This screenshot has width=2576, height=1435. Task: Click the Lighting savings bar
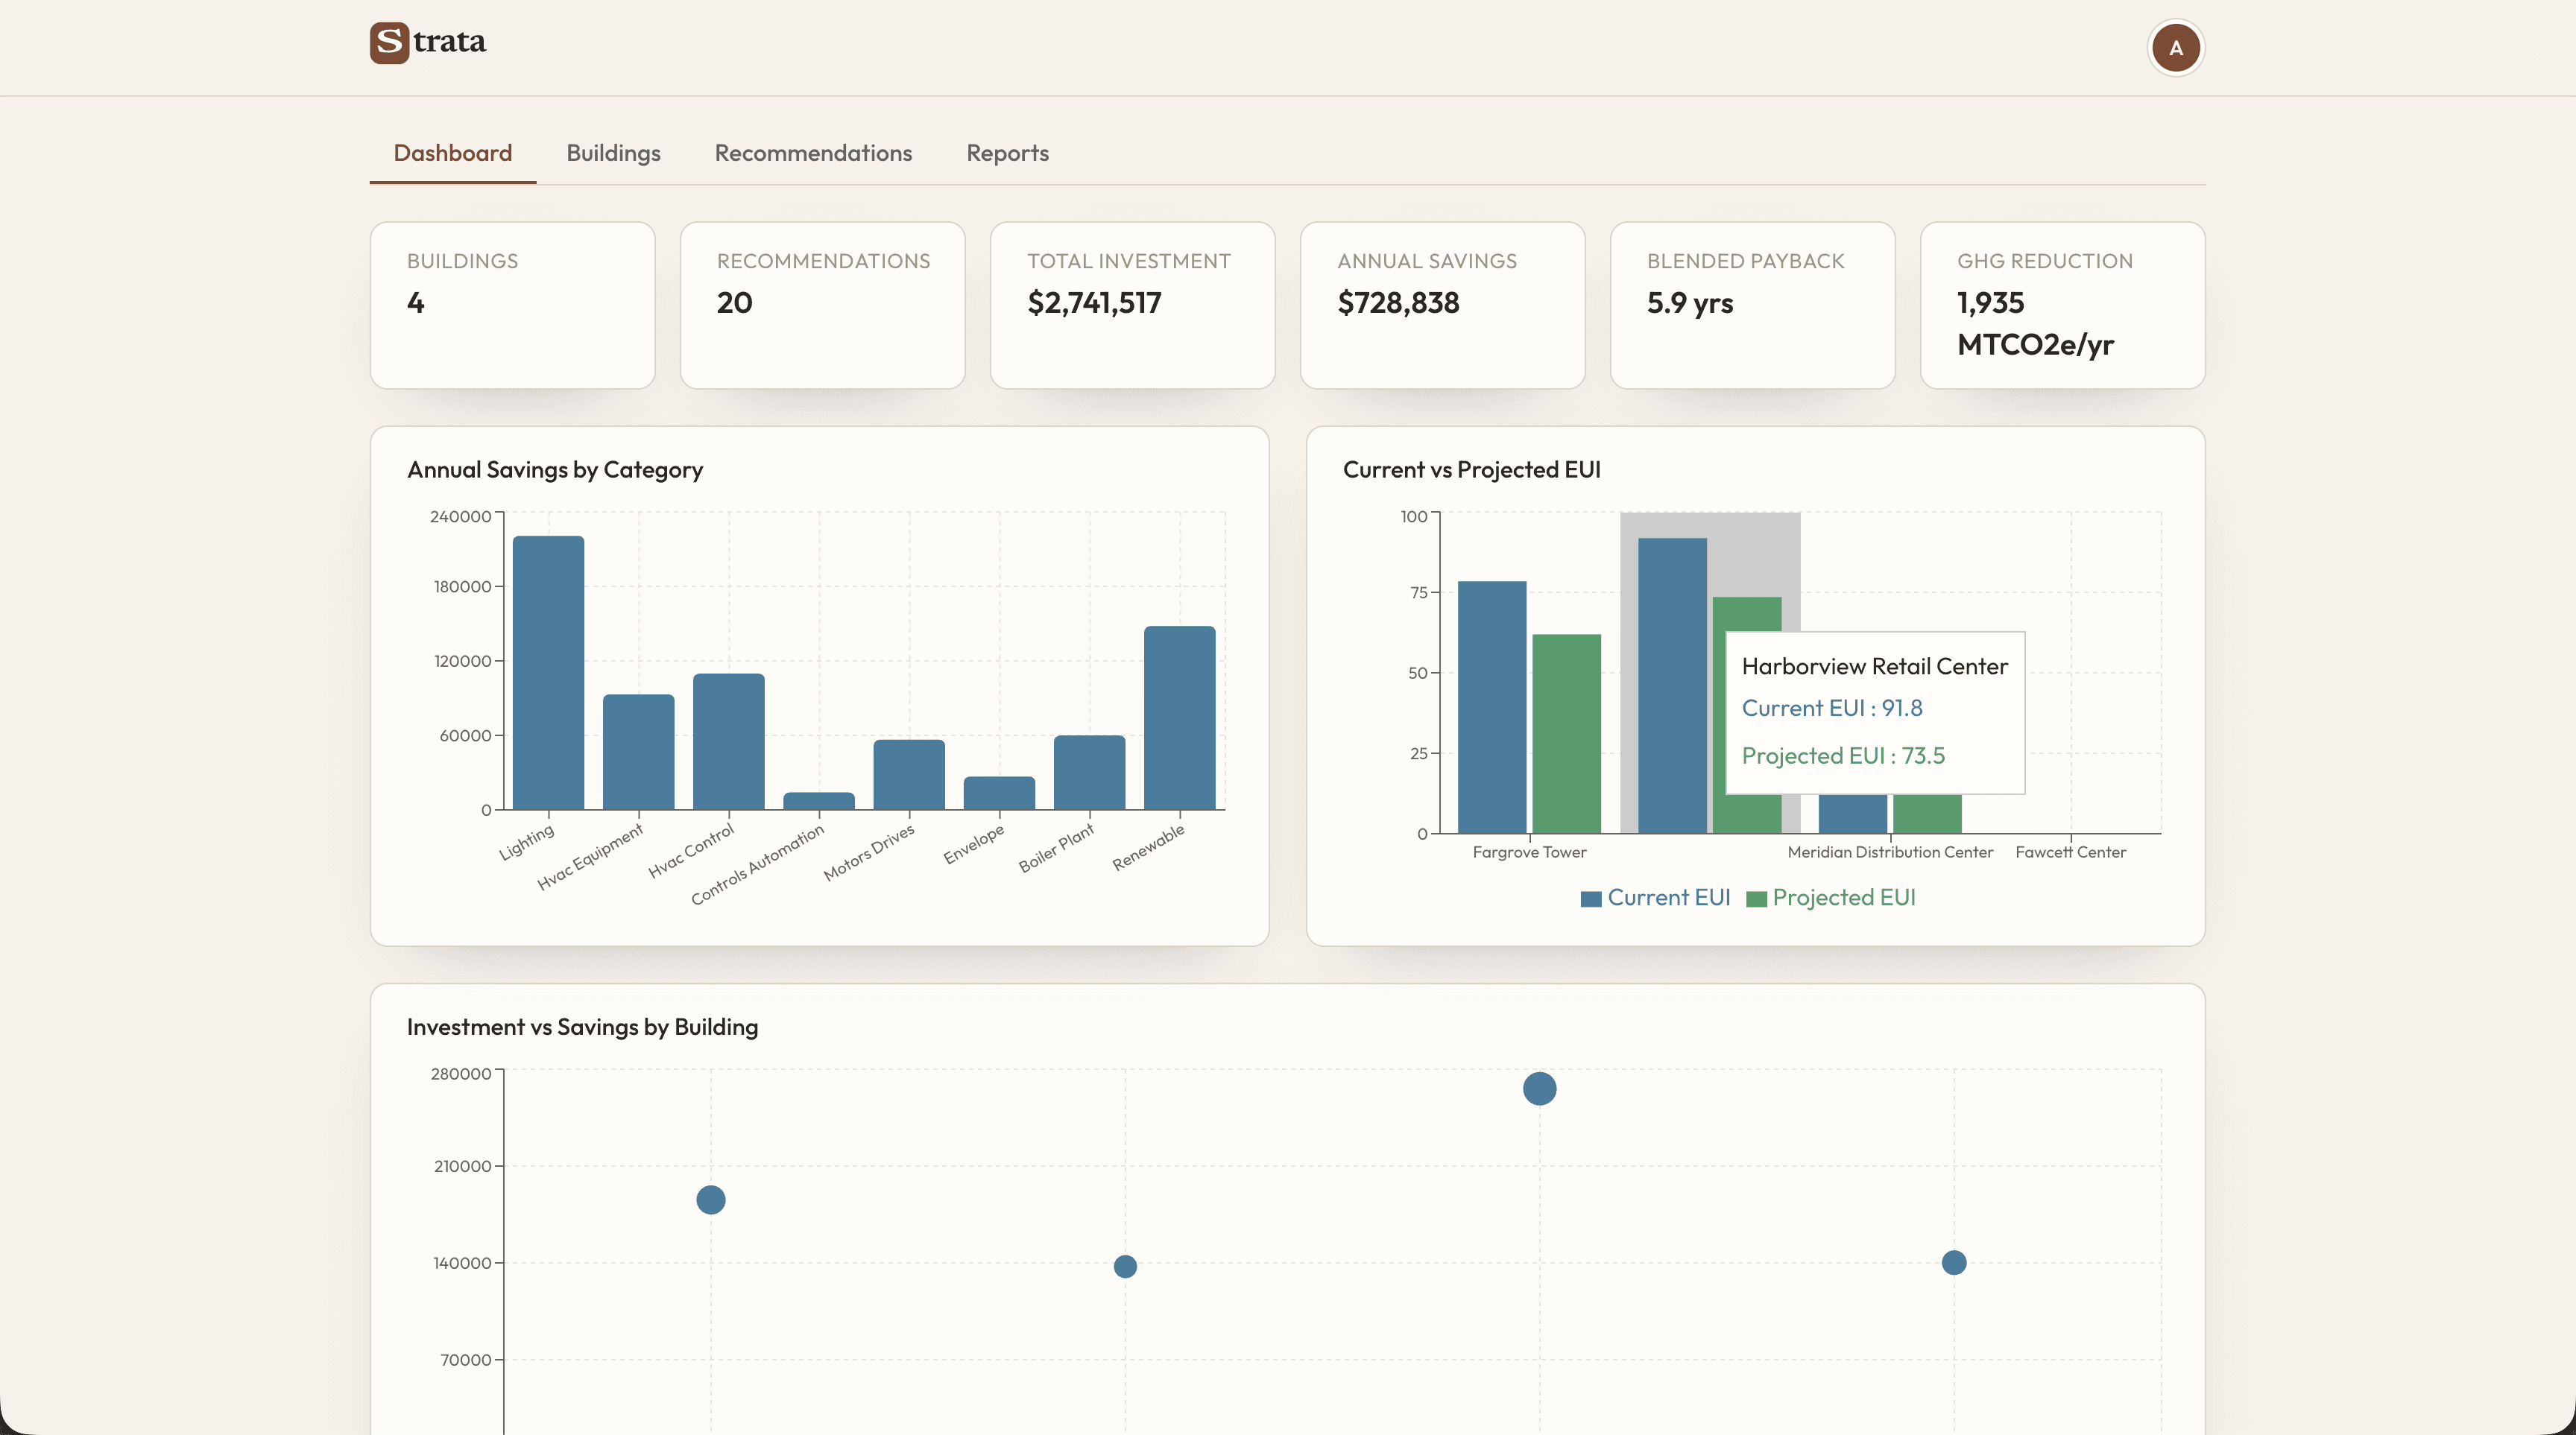548,673
